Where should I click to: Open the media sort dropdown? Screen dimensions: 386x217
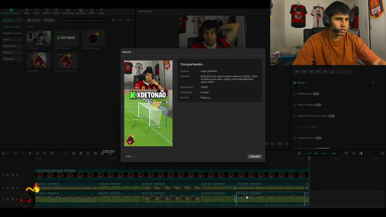click(121, 20)
